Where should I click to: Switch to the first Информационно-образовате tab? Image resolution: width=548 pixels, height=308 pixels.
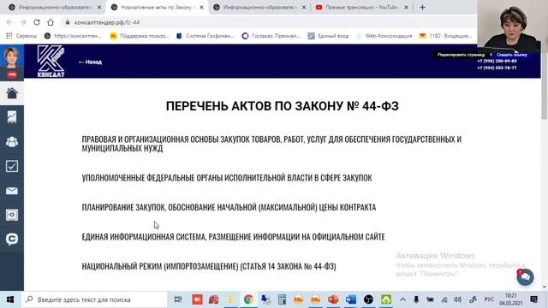[x=55, y=7]
